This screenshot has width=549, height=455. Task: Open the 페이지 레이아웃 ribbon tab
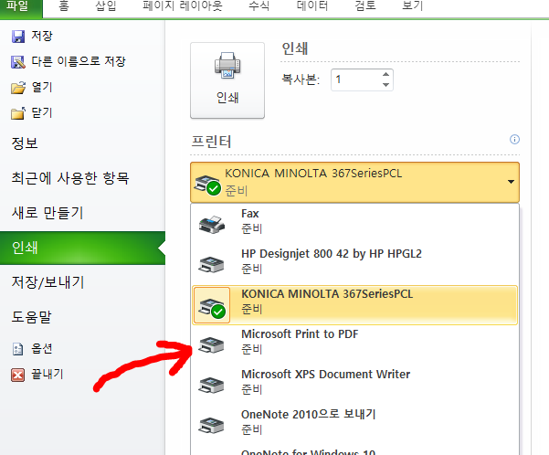point(183,6)
